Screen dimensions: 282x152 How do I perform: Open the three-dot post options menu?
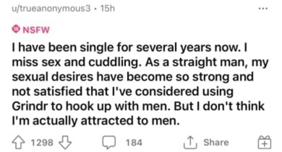263,8
